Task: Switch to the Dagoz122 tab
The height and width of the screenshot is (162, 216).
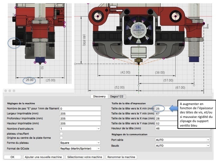Action: pos(117,96)
